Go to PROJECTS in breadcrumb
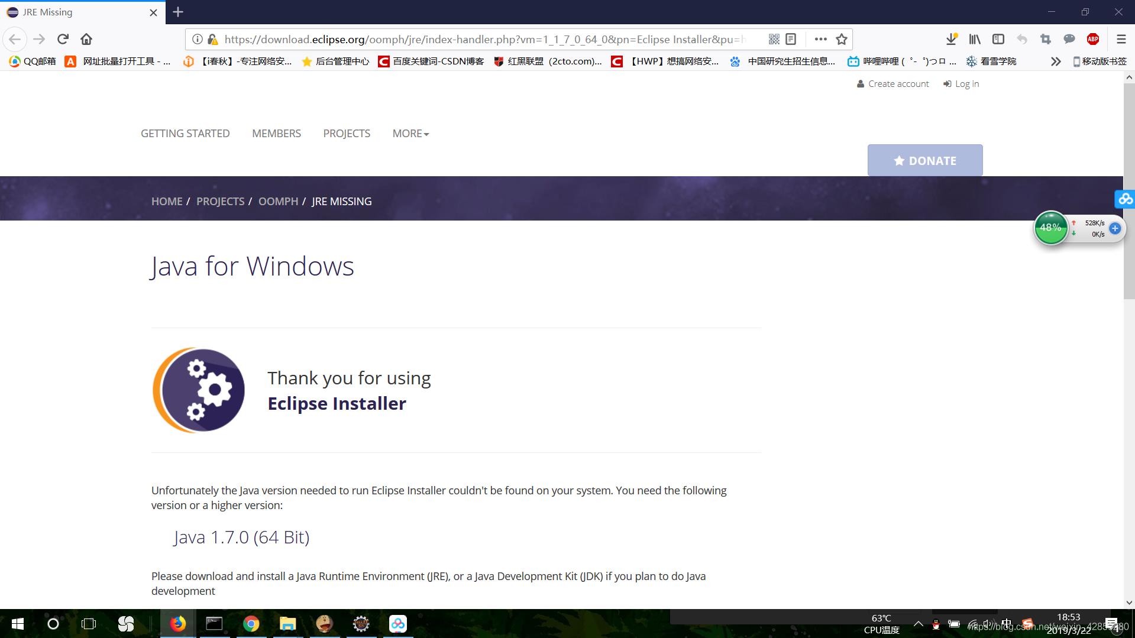This screenshot has width=1135, height=638. tap(220, 201)
